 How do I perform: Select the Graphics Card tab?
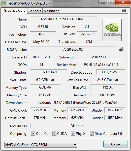coord(15,11)
